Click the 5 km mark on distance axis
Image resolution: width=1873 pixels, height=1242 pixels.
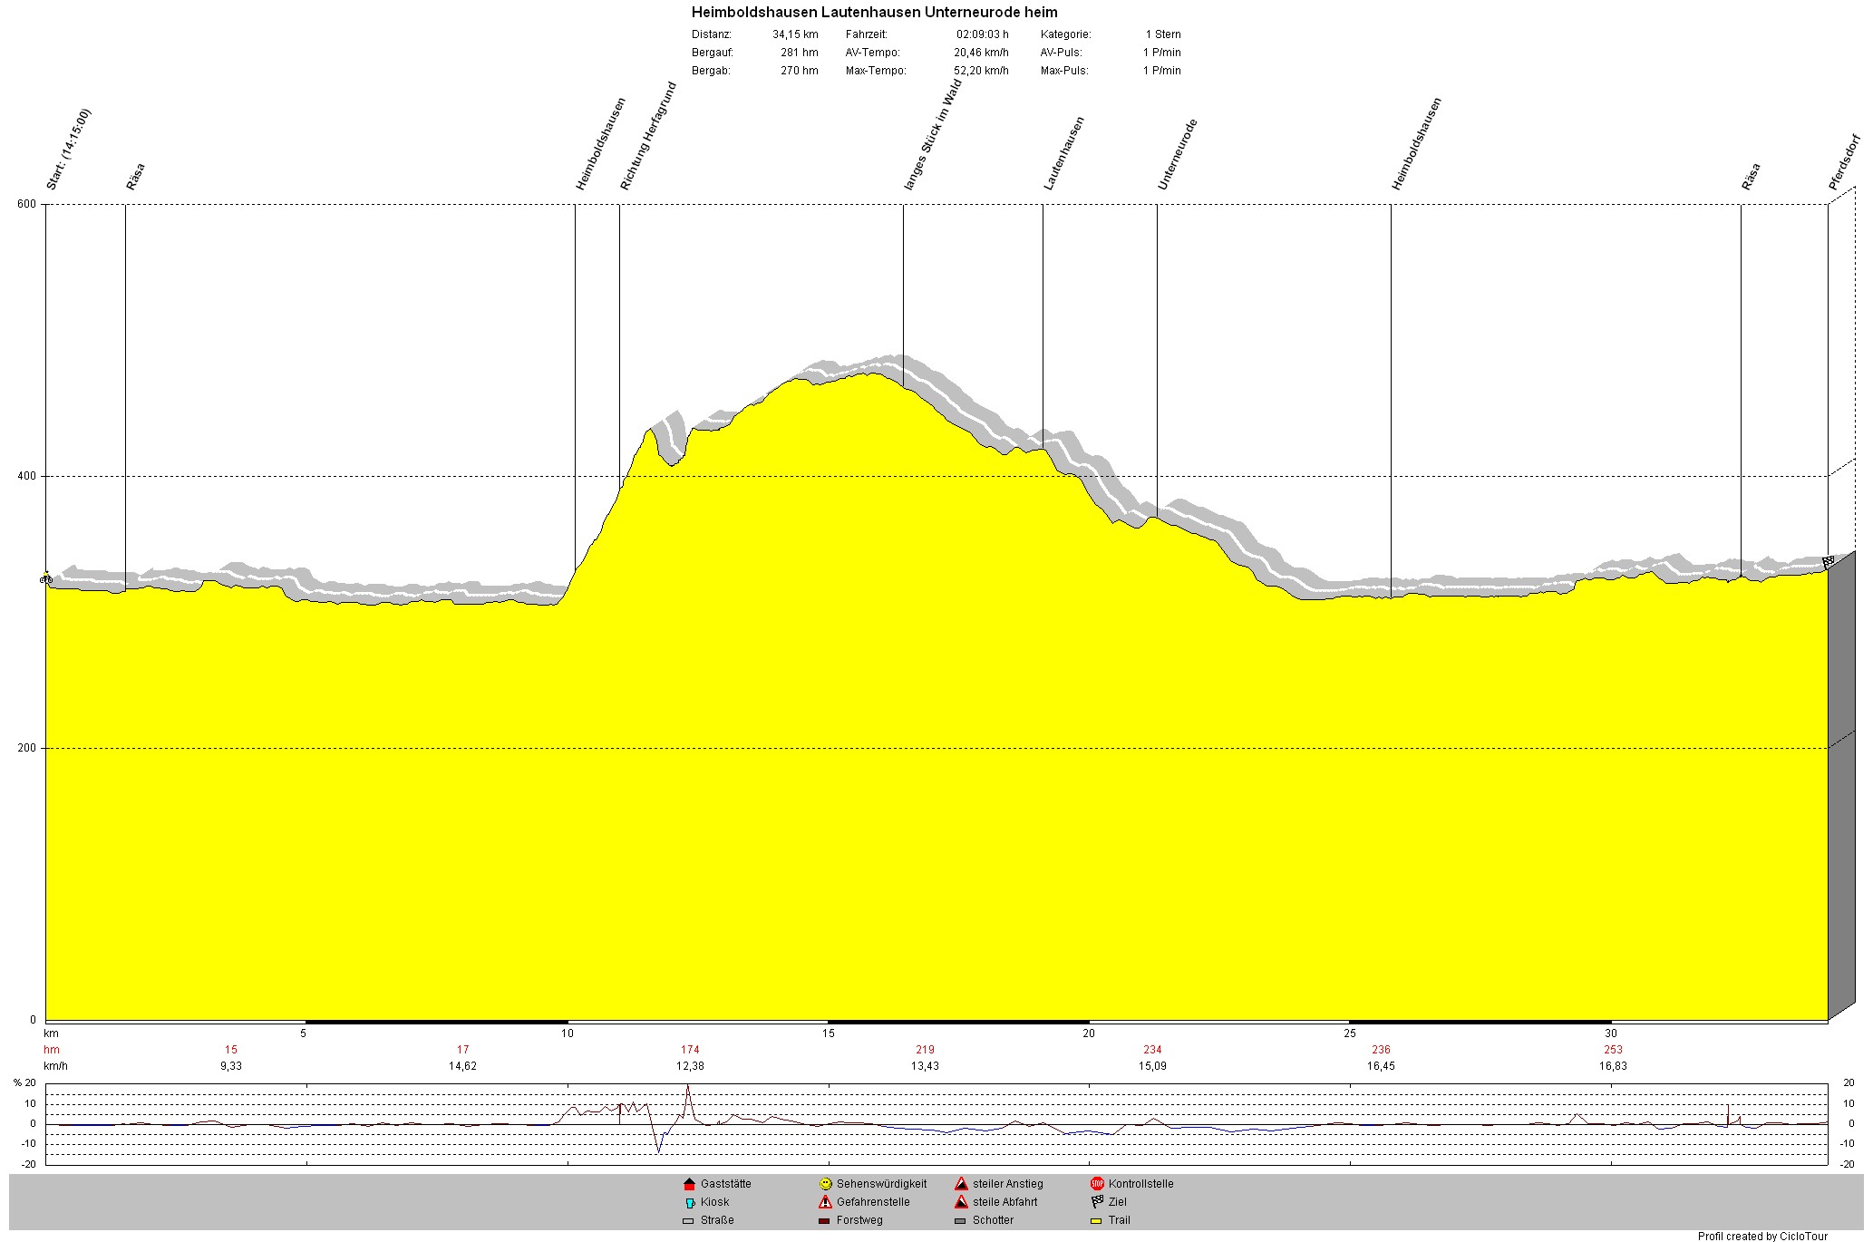point(304,1033)
